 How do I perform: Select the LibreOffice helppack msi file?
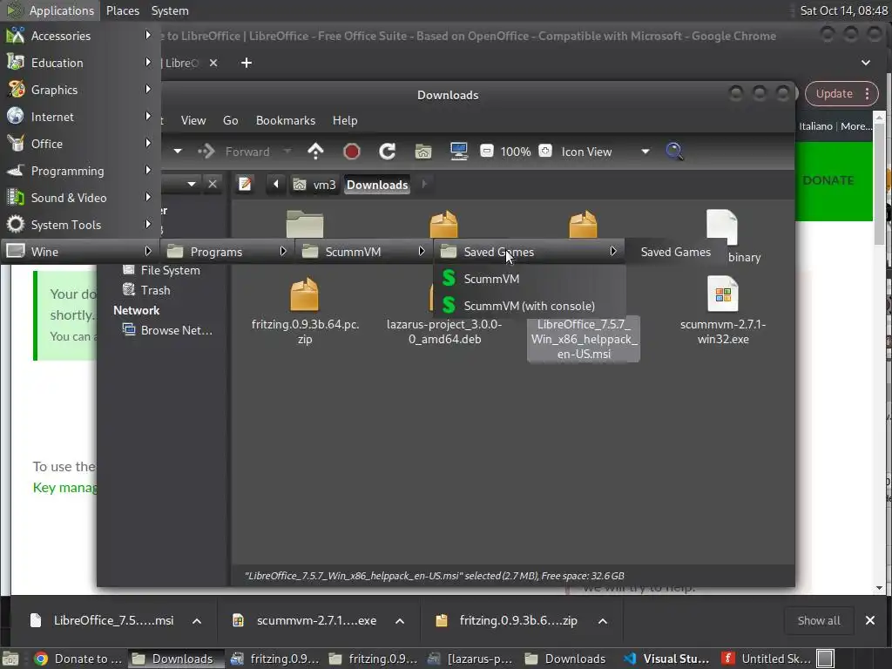pos(584,339)
